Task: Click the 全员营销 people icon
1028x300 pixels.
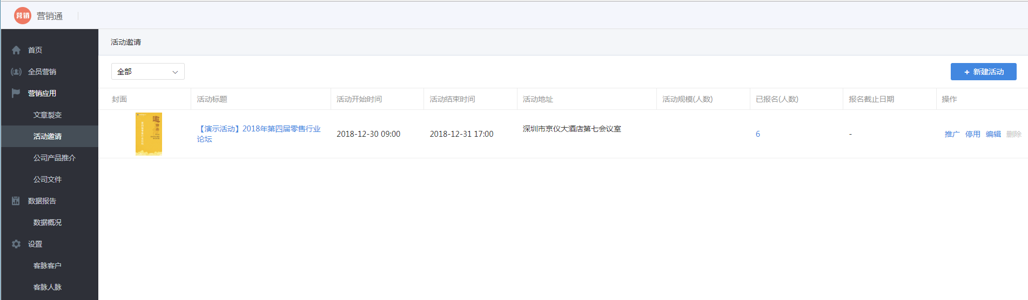Action: click(16, 72)
